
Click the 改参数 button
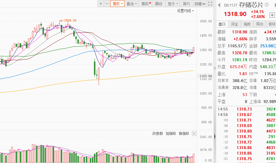click(x=158, y=134)
